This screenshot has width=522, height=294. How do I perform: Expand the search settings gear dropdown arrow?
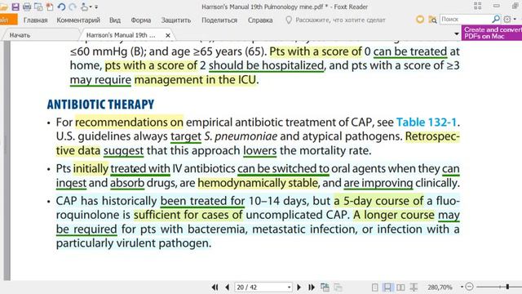[515, 20]
